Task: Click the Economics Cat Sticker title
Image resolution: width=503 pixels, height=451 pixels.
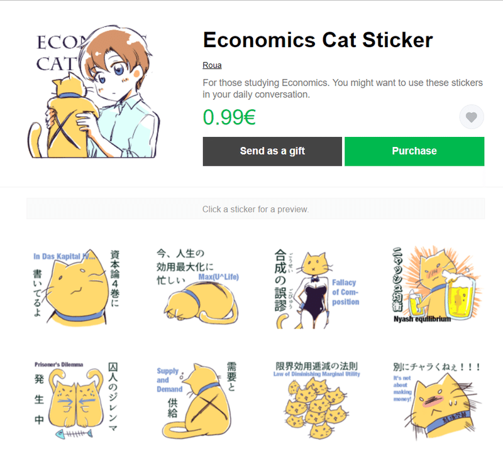Action: tap(318, 40)
